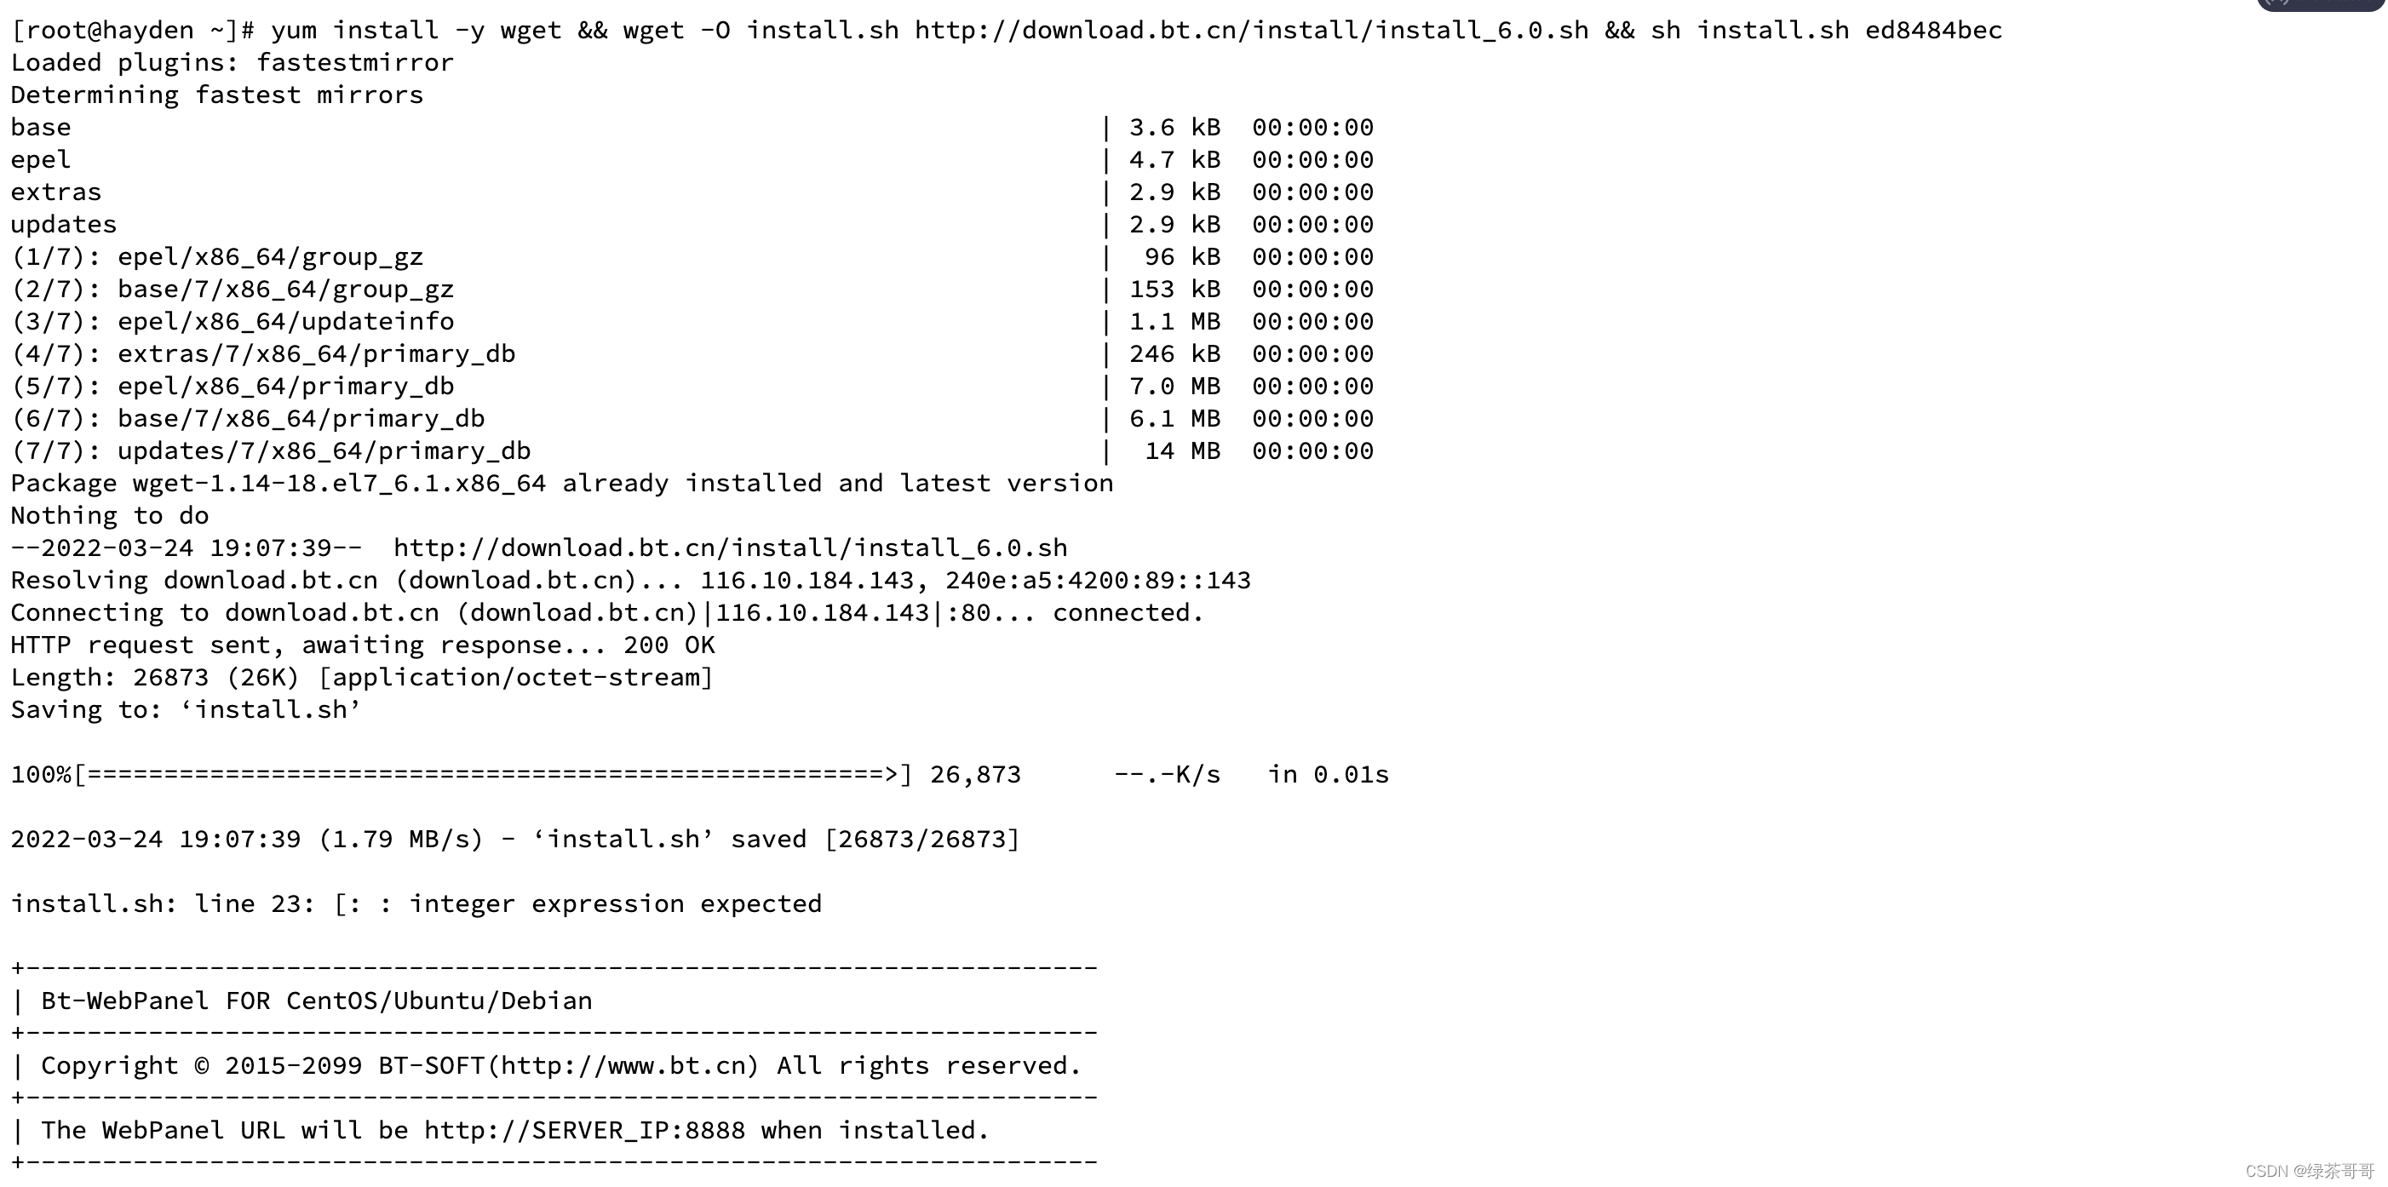
Task: Click the "Saving to: 'install.sh'" line
Action: (x=186, y=710)
